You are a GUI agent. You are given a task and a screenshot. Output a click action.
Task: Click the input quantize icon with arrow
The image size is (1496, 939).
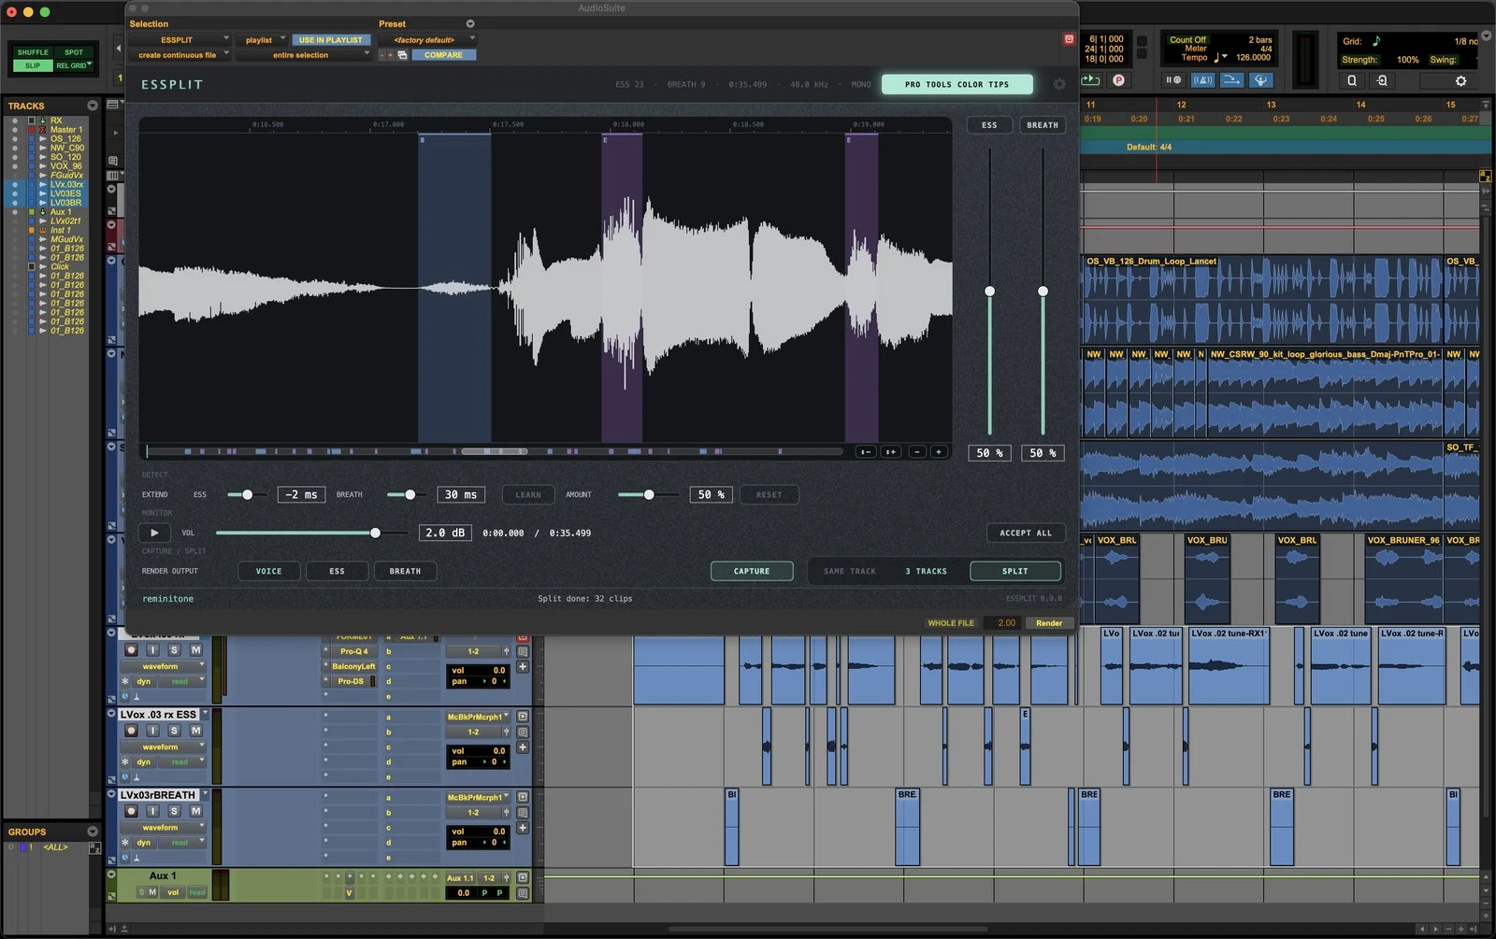(x=1382, y=80)
